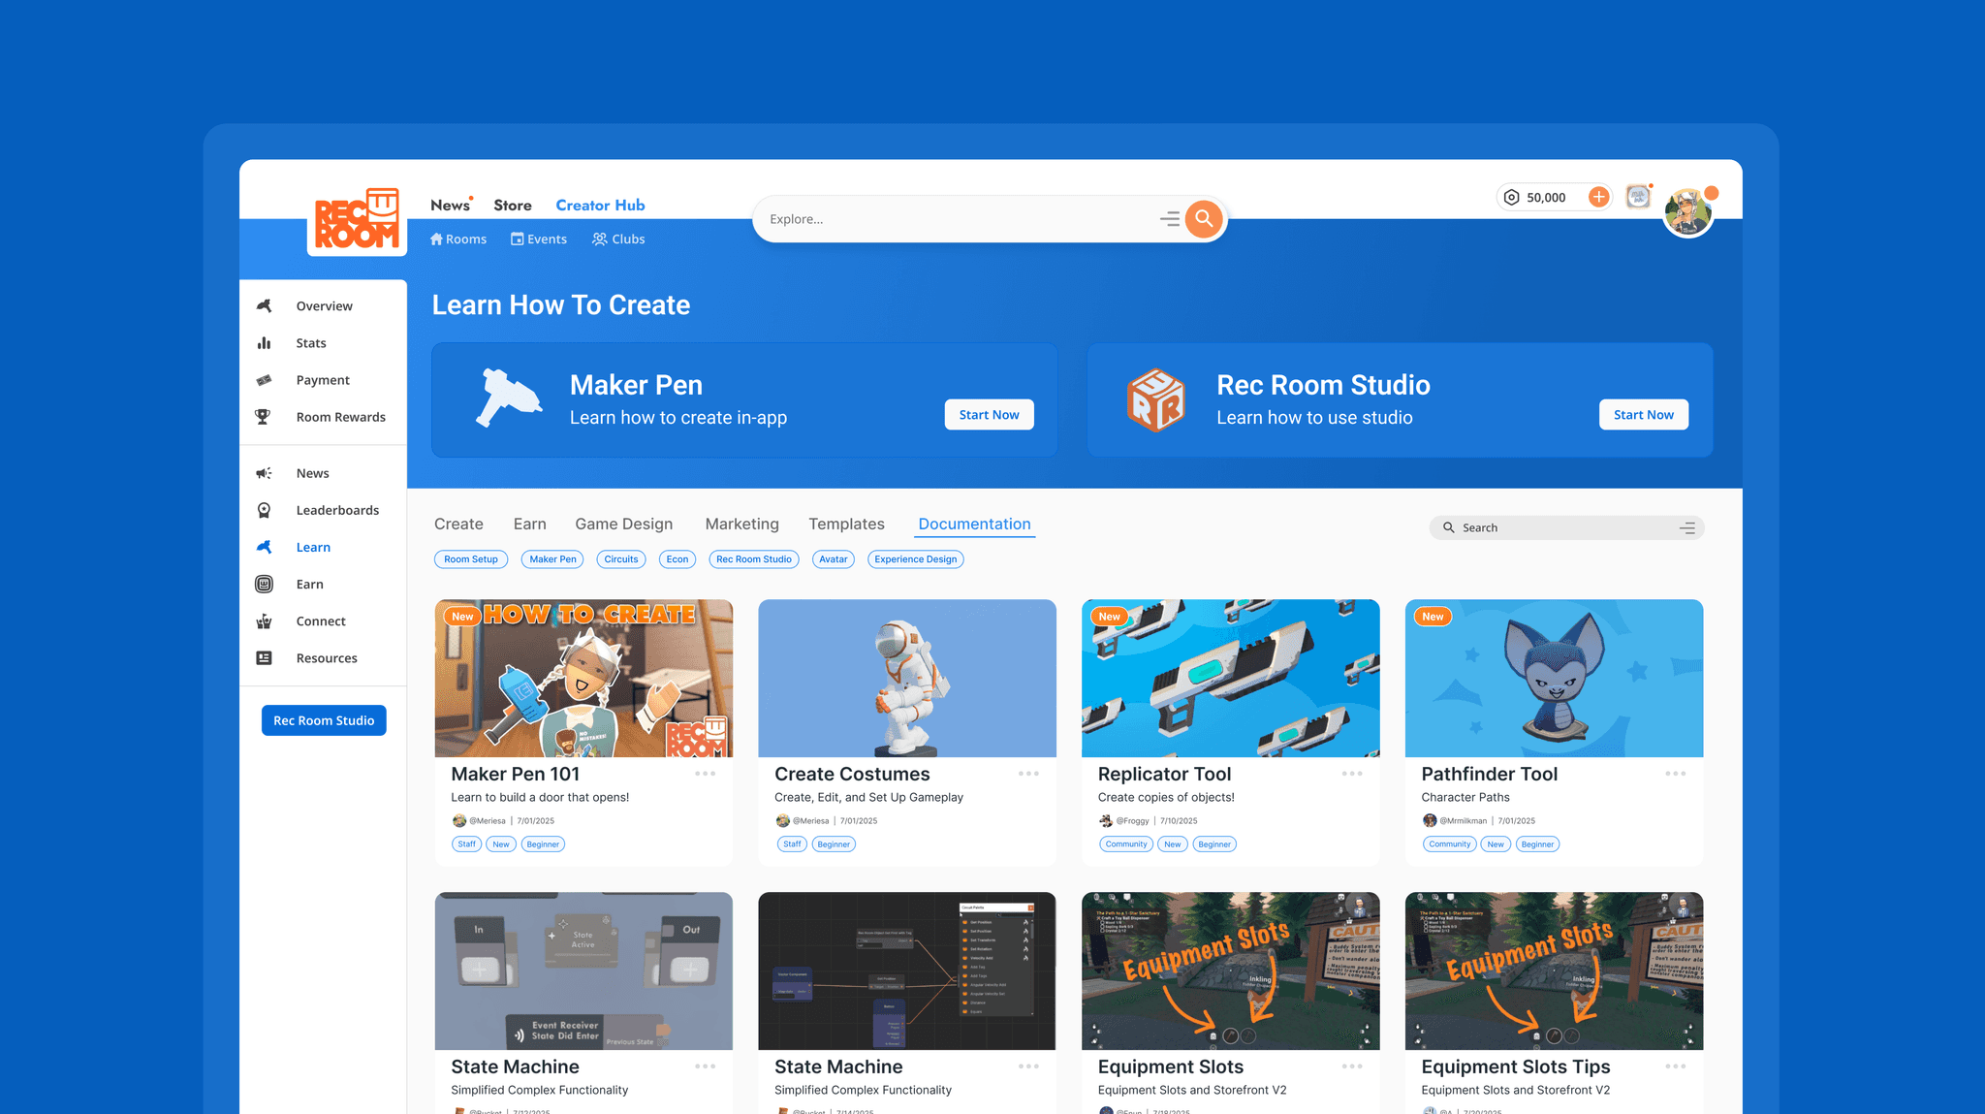
Task: Open @Meriesa author link on Maker Pen 101
Action: pyautogui.click(x=488, y=821)
